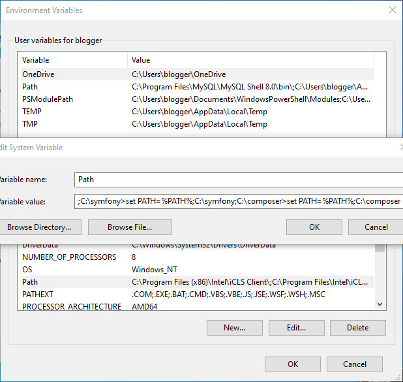
Task: Confirm the Edit System Variable dialog with OK
Action: click(314, 227)
